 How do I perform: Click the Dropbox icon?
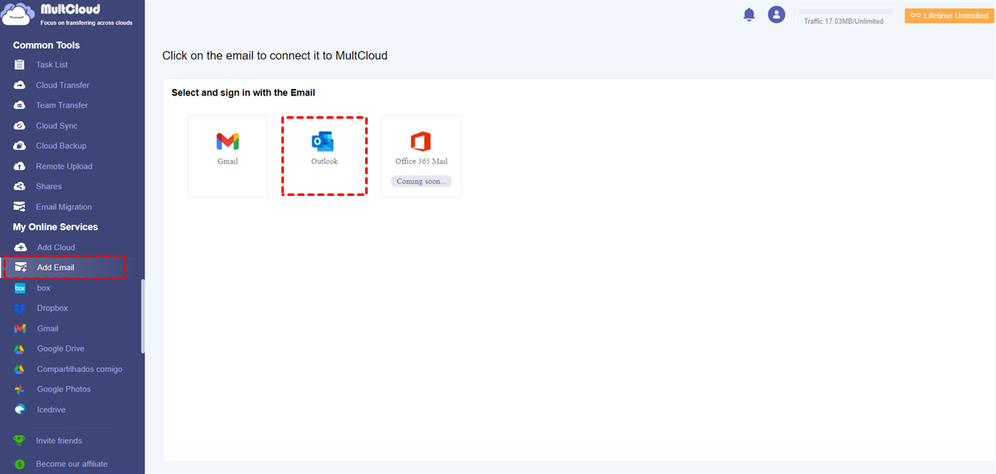coord(20,308)
